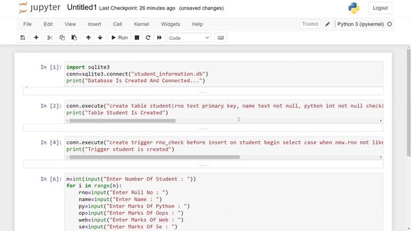The height and width of the screenshot is (231, 411).
Task: Insert a cell below with plus icon
Action: (36, 38)
